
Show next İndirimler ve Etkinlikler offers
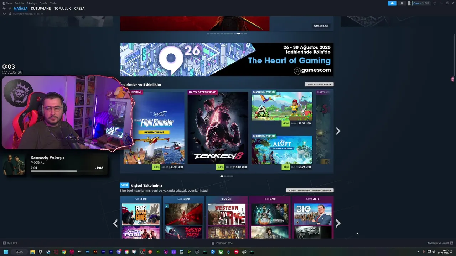(x=338, y=131)
